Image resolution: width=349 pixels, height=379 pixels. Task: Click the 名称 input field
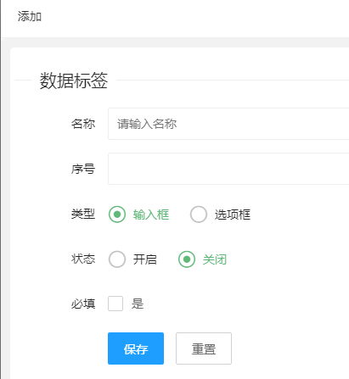(x=228, y=124)
